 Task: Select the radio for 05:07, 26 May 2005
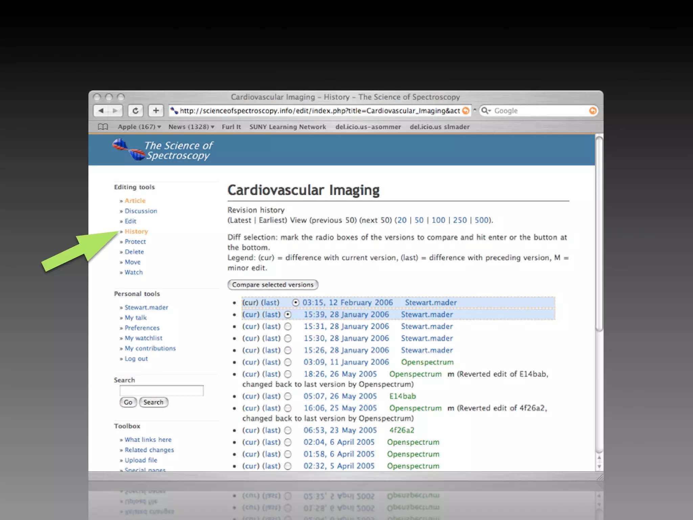(288, 396)
